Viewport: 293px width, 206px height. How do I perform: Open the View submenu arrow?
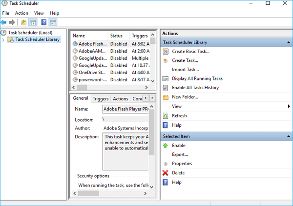(289, 106)
